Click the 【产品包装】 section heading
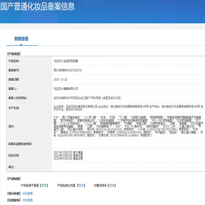The height and width of the screenshot is (205, 205). (x=14, y=179)
